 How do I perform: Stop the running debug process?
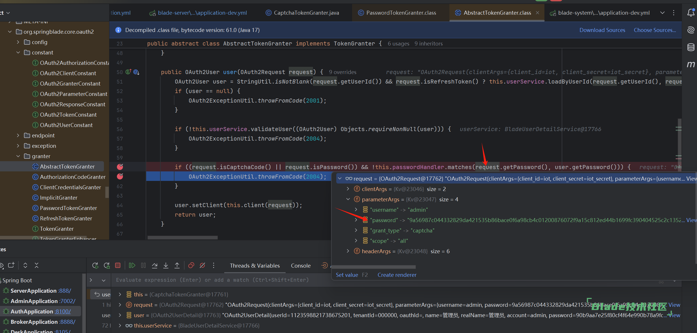point(118,265)
